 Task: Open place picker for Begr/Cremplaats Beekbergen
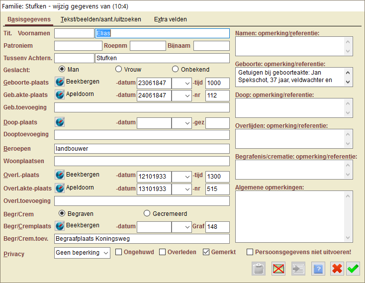(x=60, y=226)
